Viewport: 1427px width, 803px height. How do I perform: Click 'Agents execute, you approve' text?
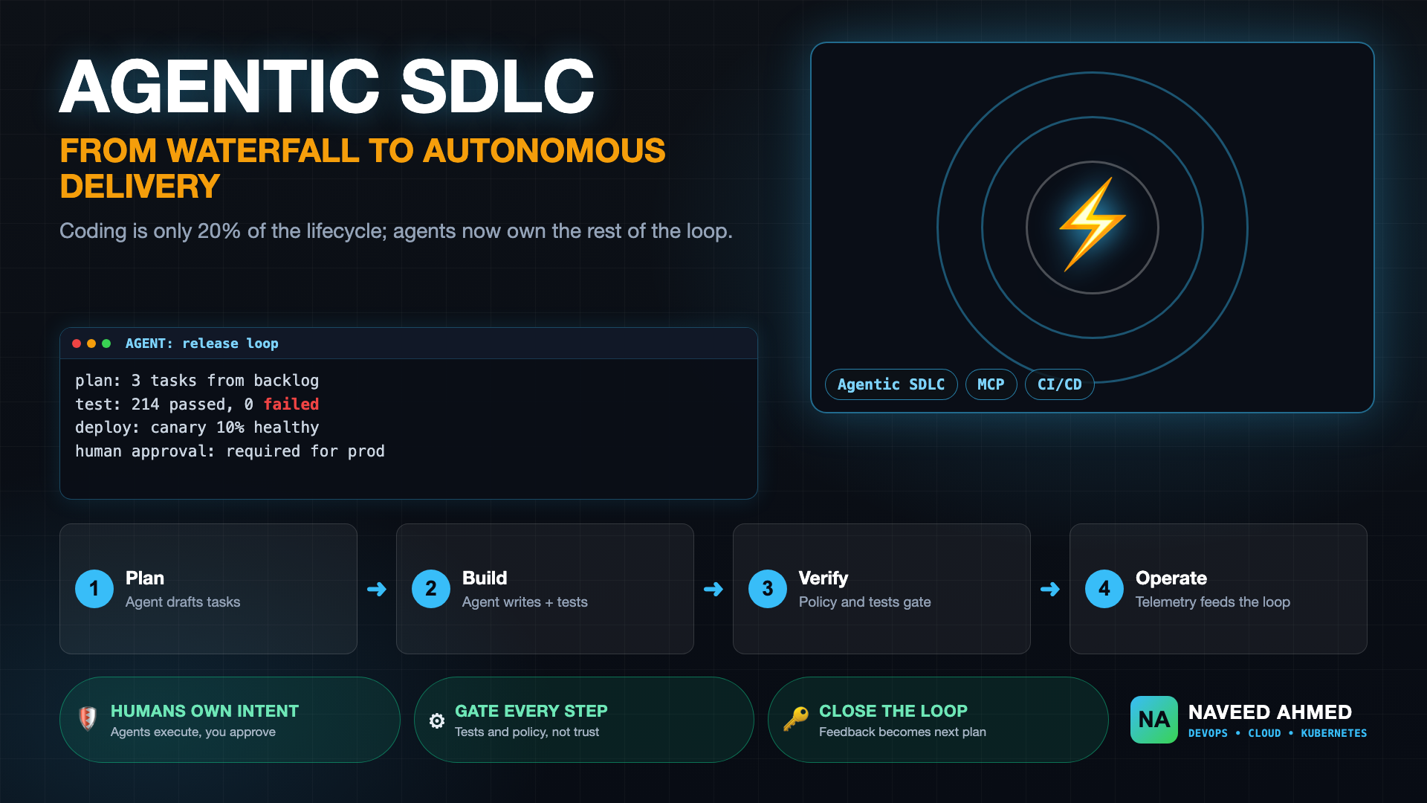tap(193, 732)
